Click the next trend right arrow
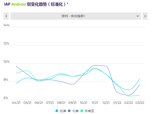The height and width of the screenshot is (114, 153). point(145,16)
